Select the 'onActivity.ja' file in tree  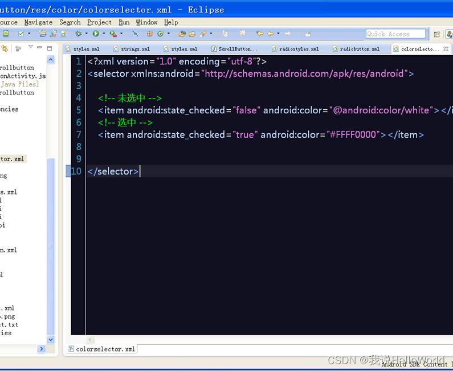point(23,76)
